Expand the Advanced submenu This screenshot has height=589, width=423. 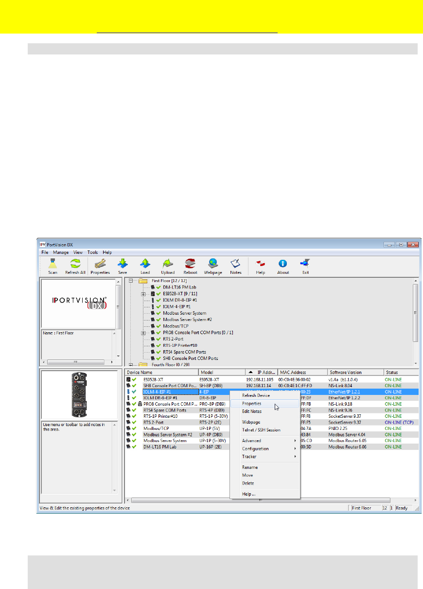(x=265, y=441)
